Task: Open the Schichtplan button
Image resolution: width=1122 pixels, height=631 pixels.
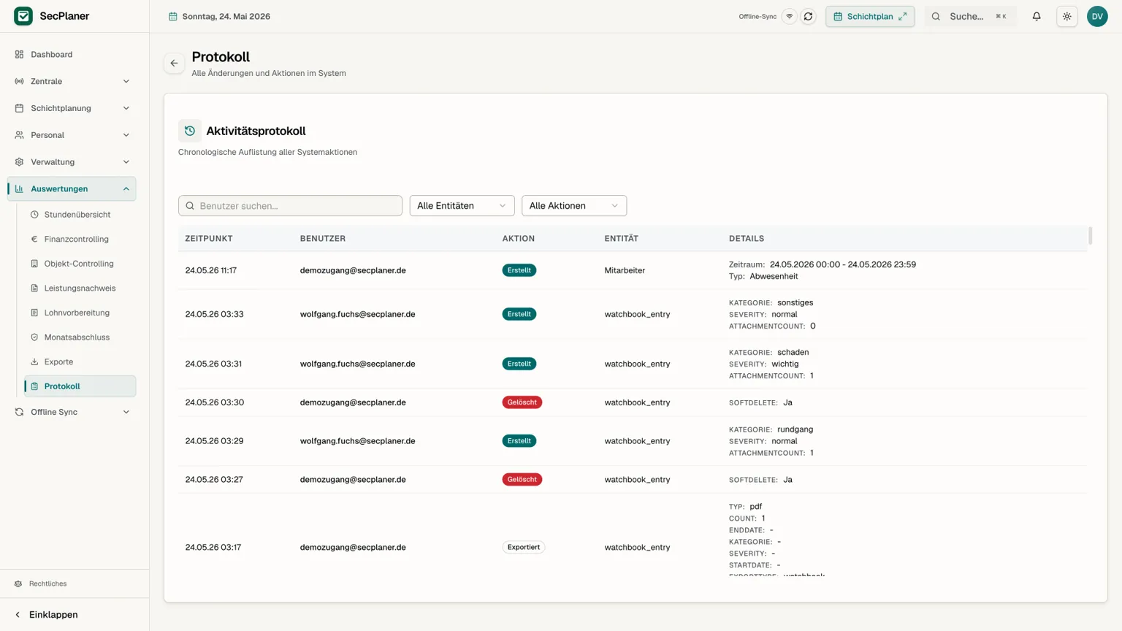Action: (870, 16)
